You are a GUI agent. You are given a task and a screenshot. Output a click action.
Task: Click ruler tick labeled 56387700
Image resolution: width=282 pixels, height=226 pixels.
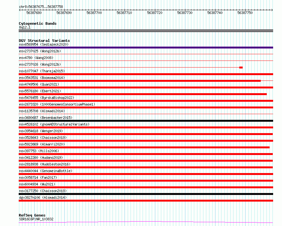pos(94,13)
